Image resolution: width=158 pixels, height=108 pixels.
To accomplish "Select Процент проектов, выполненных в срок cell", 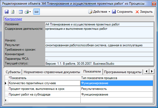I will (44, 89).
